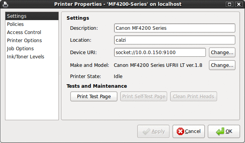Click the Description text field
The height and width of the screenshot is (143, 245).
point(175,28)
